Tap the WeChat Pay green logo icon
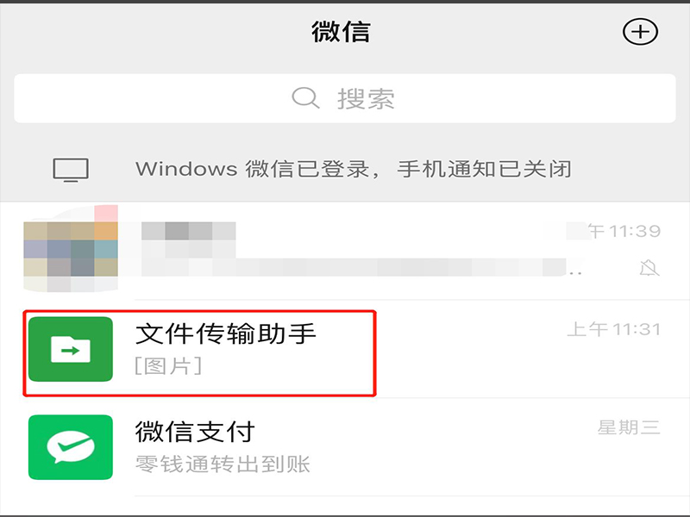690x517 pixels. point(71,447)
